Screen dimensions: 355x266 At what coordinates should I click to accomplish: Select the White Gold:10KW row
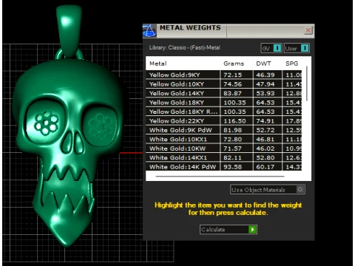(x=223, y=149)
